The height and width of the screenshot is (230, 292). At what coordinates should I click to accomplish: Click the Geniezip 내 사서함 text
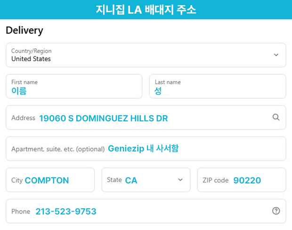[x=143, y=148]
